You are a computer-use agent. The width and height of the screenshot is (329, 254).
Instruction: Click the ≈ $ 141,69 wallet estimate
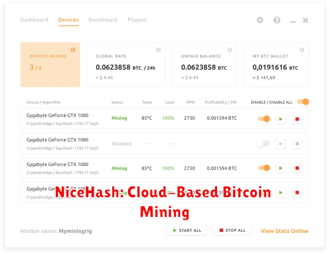[264, 78]
